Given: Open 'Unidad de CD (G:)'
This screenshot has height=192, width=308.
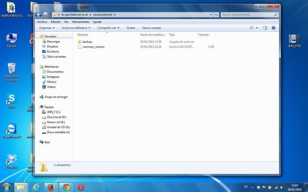Looking at the screenshot, I should click(x=58, y=127).
